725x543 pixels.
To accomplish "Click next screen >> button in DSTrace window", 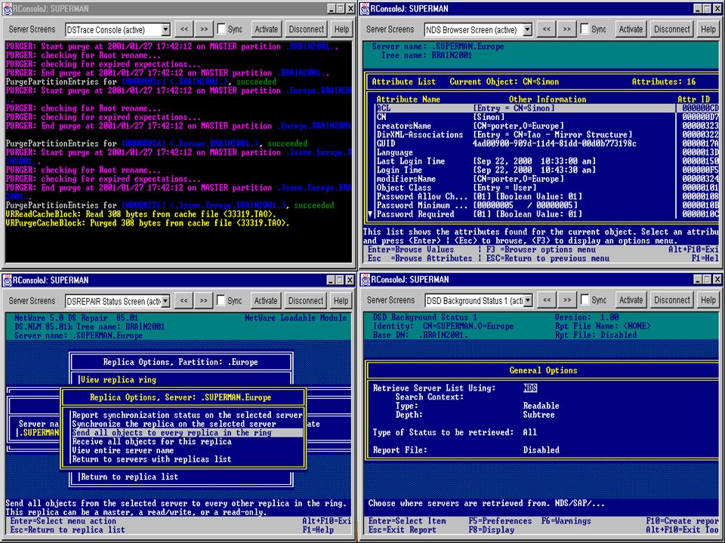I will click(x=204, y=29).
